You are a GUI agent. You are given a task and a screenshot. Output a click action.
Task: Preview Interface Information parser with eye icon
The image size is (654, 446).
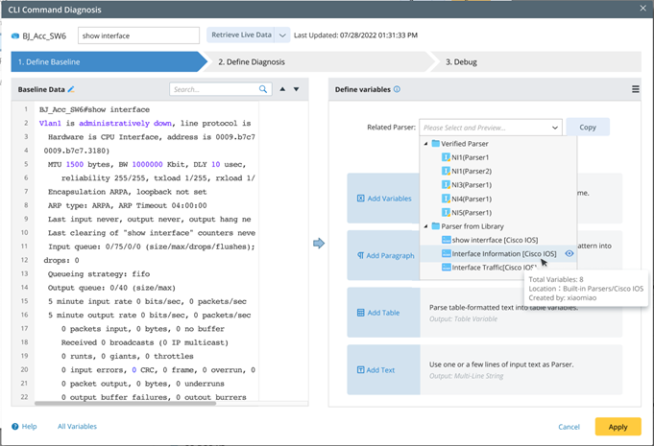569,253
